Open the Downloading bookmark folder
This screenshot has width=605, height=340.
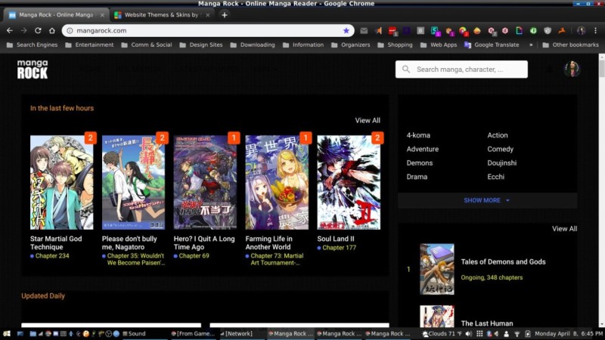pyautogui.click(x=253, y=45)
